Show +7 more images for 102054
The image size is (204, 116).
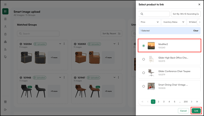point(54,58)
